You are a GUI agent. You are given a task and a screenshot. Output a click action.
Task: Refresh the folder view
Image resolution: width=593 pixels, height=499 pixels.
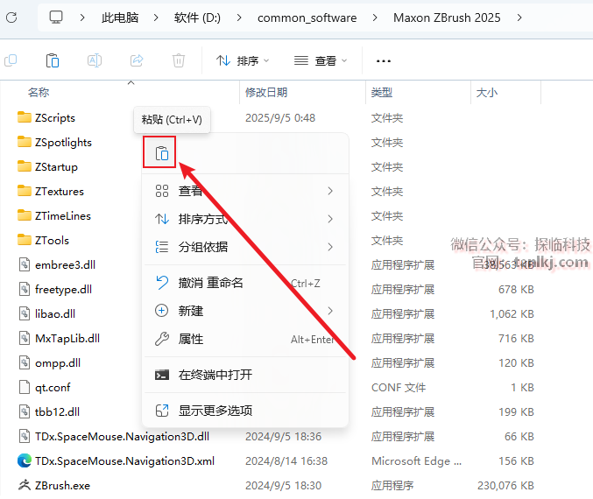[x=11, y=18]
